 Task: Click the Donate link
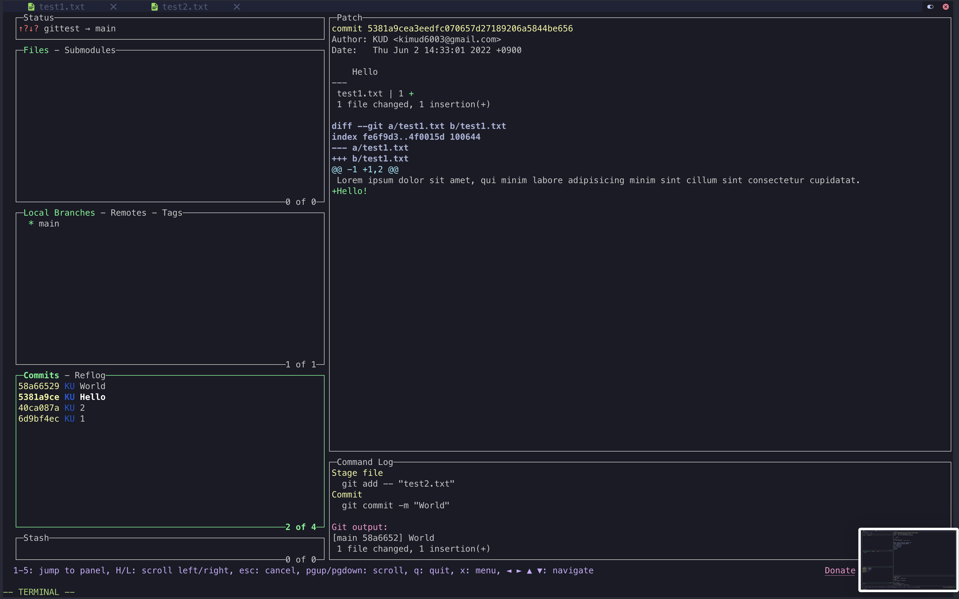tap(840, 570)
